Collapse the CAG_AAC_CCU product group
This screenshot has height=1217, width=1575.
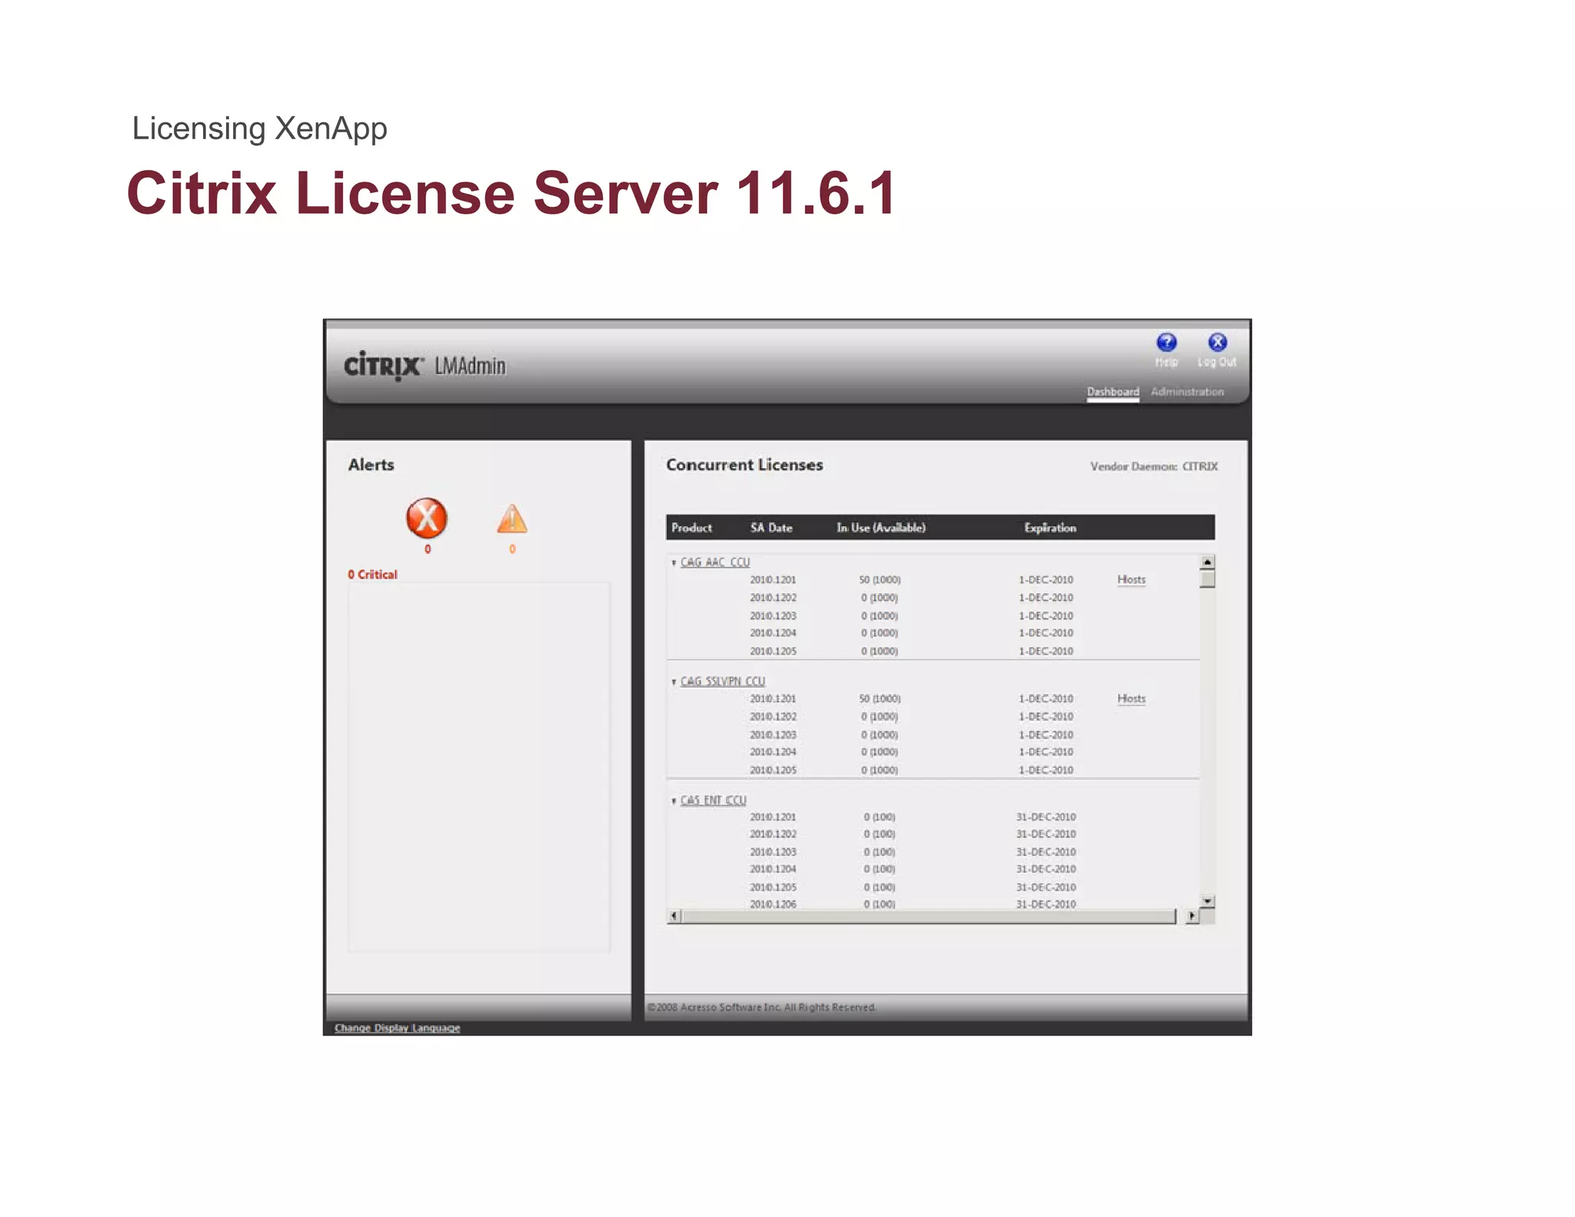[x=674, y=563]
